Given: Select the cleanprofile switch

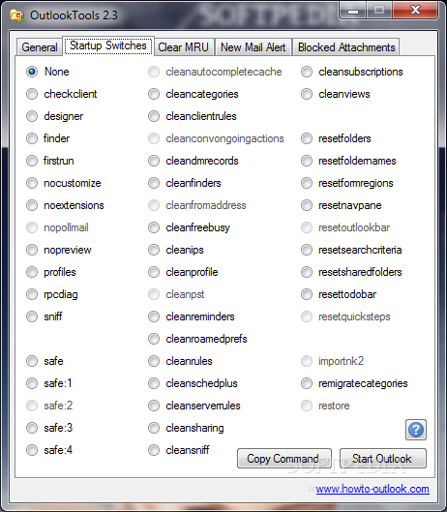Looking at the screenshot, I should tap(154, 272).
